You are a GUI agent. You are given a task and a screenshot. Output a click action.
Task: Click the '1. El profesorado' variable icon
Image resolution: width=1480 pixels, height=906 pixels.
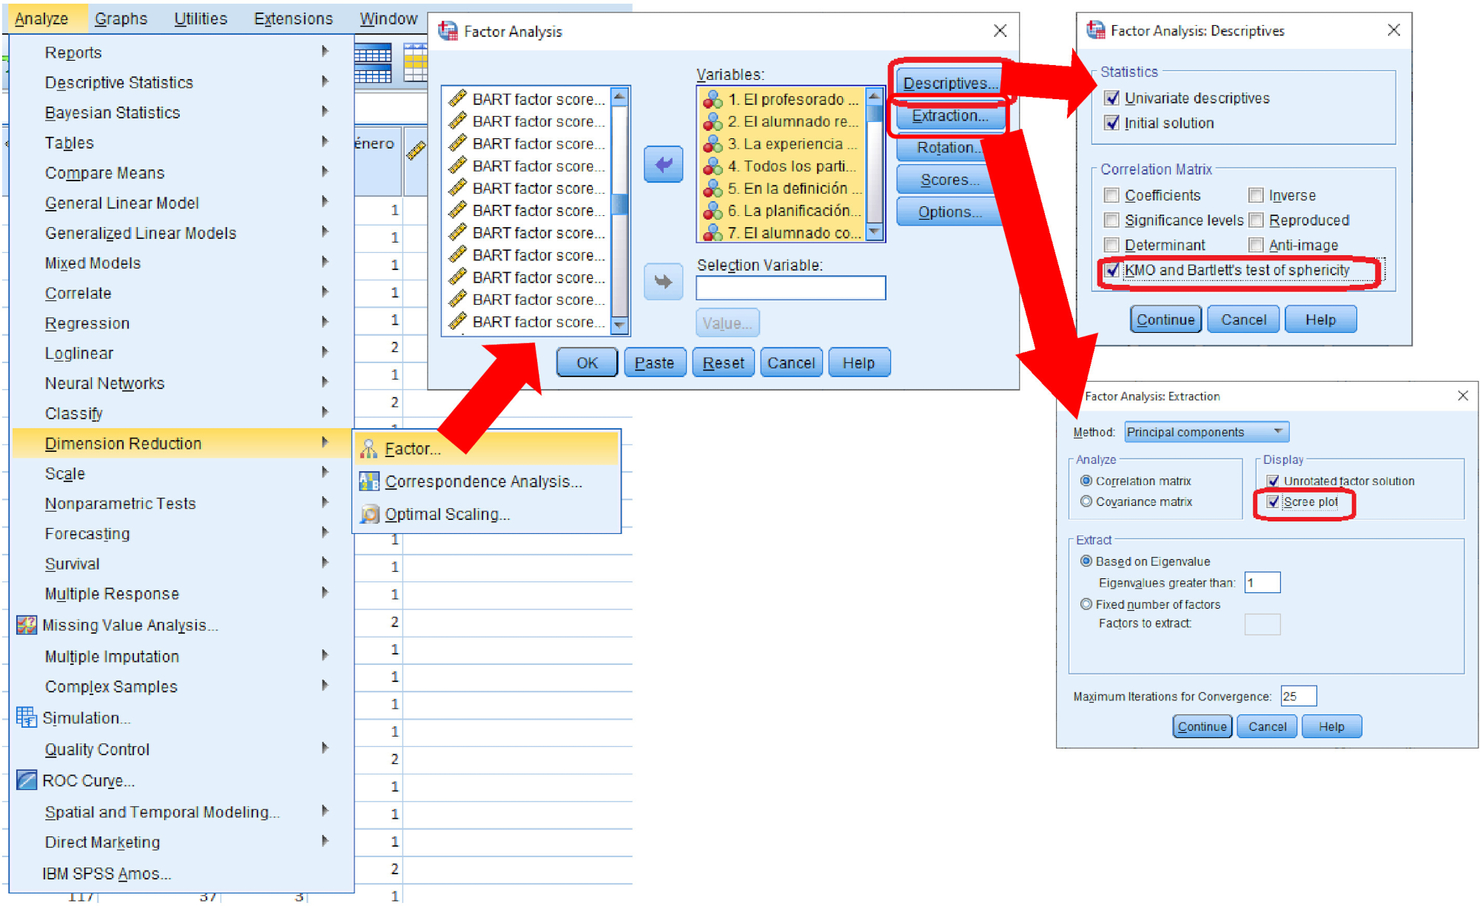pyautogui.click(x=713, y=99)
